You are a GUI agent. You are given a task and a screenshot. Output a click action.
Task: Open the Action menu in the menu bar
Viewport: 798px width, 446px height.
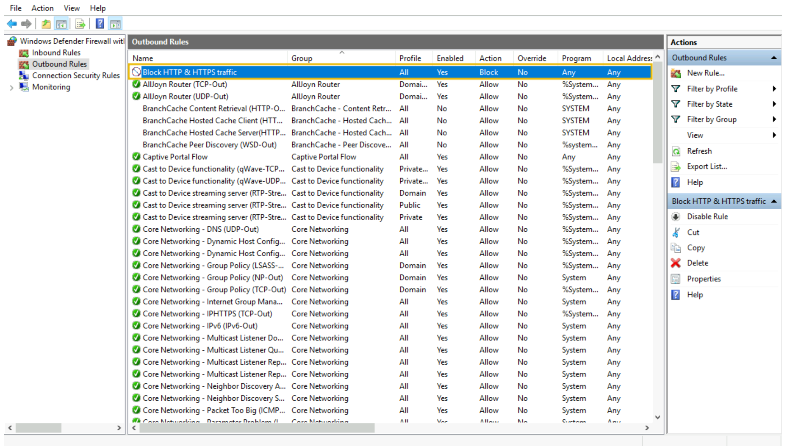pyautogui.click(x=42, y=8)
